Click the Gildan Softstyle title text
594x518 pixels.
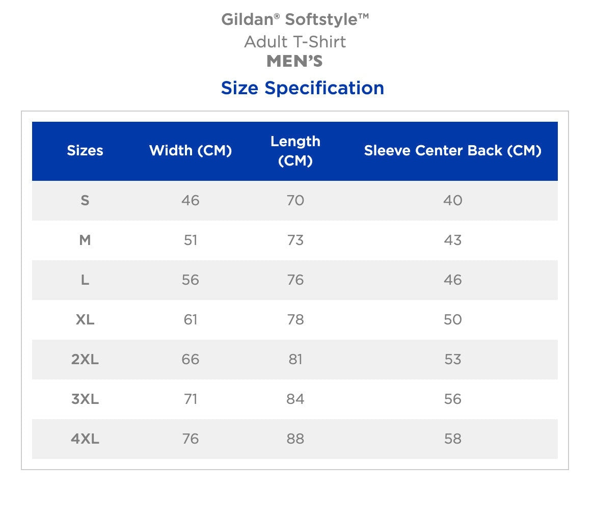295,20
